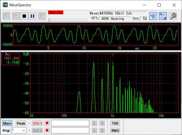Viewport: 182px width, 135px height.
Task: Click the round record button in toolbar
Action: point(42,16)
